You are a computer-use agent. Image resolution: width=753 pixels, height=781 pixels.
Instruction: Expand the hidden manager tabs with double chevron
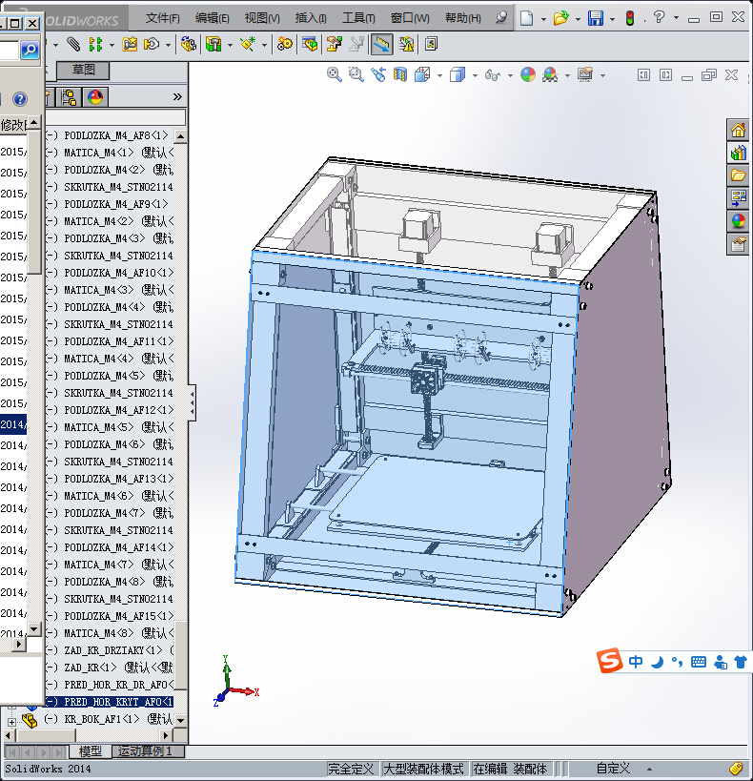coord(177,96)
